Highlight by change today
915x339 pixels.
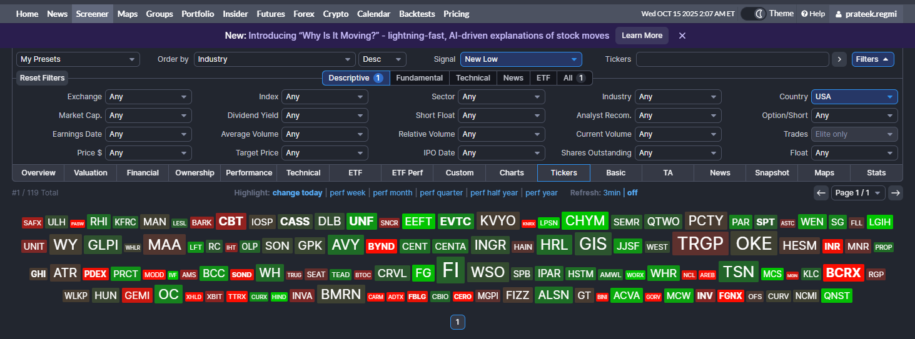298,193
